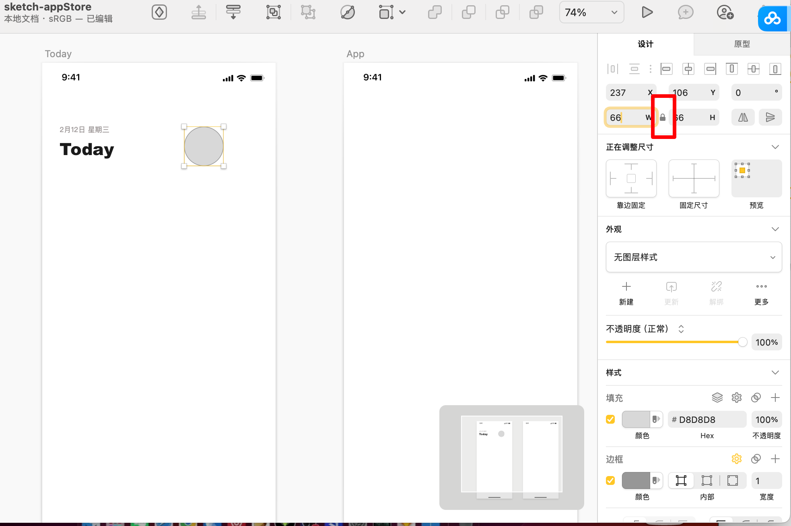Flip the layer horizontally
Screen dimensions: 791x526
pyautogui.click(x=743, y=117)
